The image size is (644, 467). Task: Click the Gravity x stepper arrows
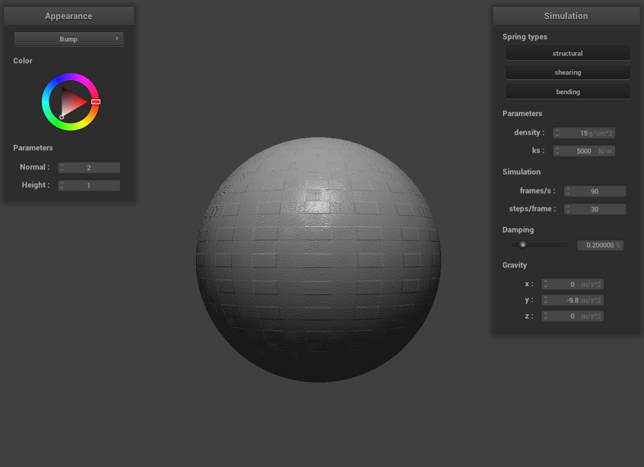546,284
